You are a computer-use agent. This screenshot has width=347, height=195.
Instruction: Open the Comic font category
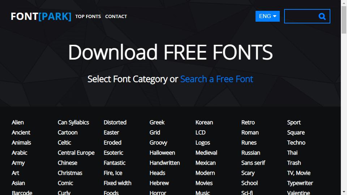point(65,183)
